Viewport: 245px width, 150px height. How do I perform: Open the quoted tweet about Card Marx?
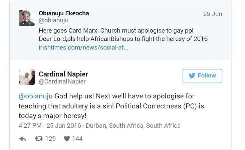(x=123, y=35)
